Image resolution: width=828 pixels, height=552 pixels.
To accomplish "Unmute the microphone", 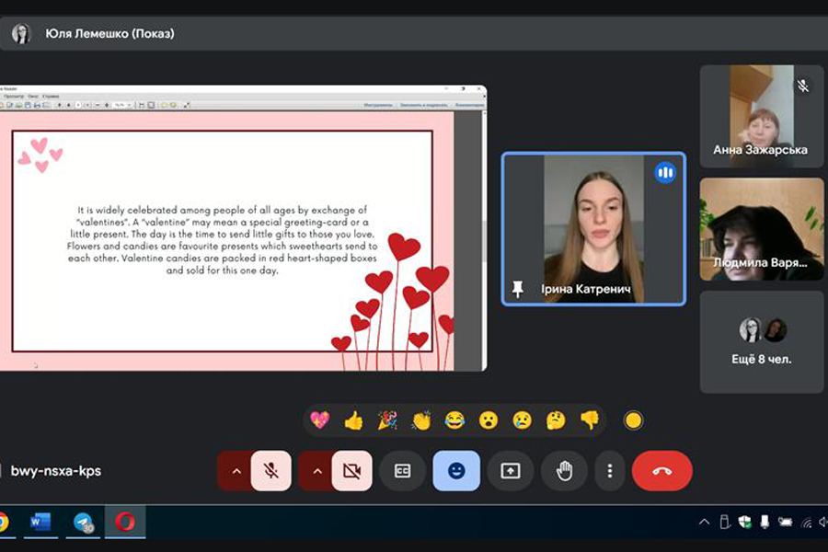I will (270, 471).
